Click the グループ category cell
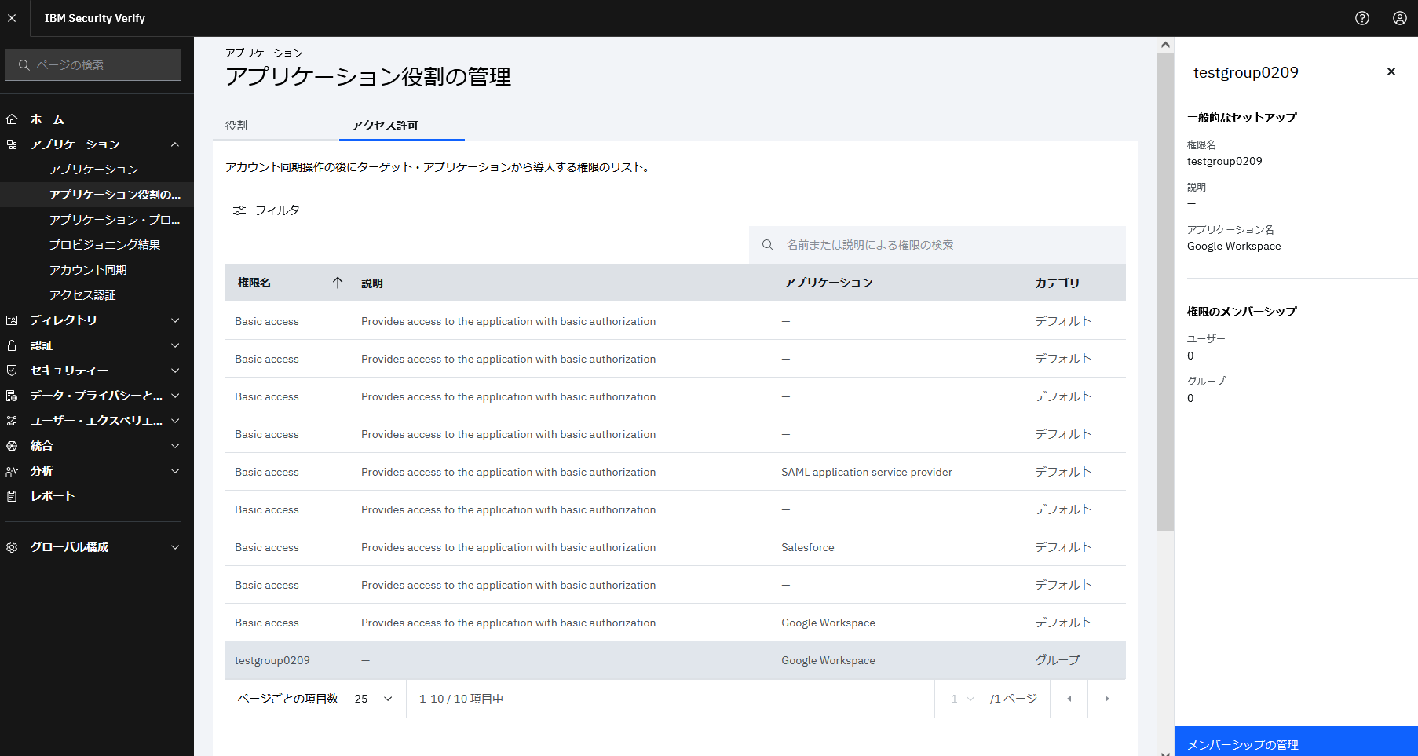Screen dimensions: 1418x756 click(x=1058, y=660)
